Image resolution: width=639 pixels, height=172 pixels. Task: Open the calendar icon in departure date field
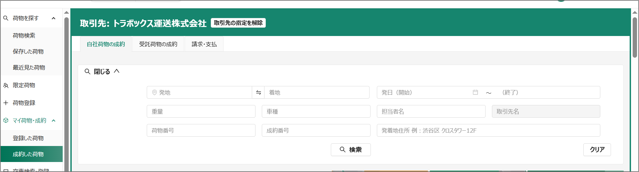475,92
